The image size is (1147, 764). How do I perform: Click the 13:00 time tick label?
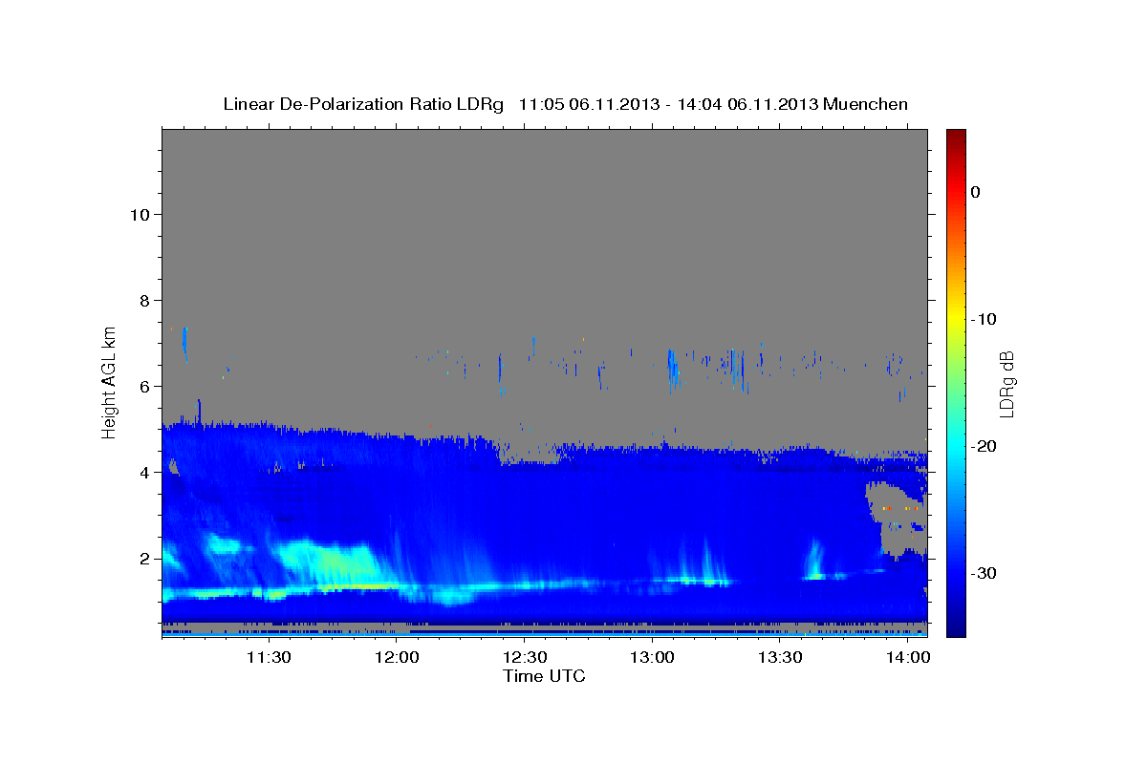point(653,657)
